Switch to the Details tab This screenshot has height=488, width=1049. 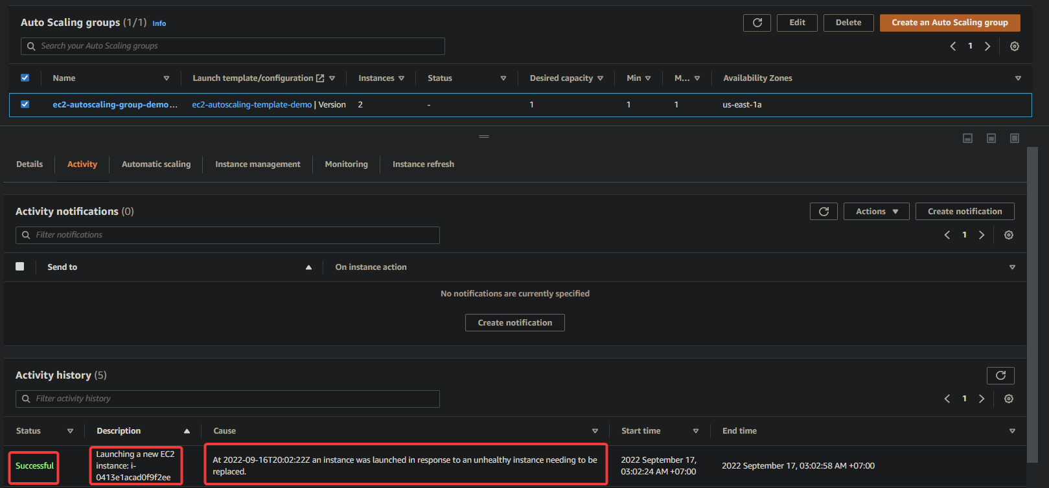(x=30, y=164)
